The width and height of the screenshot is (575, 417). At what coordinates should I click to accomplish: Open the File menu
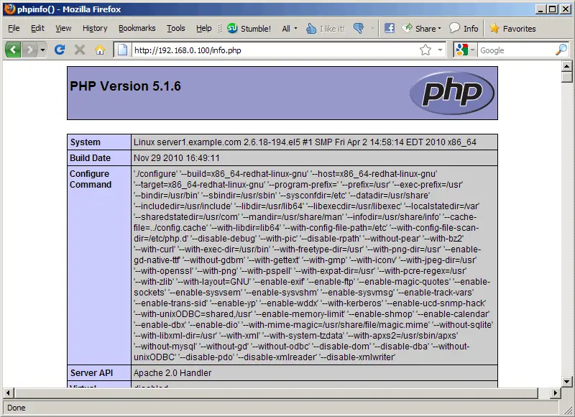click(x=14, y=28)
